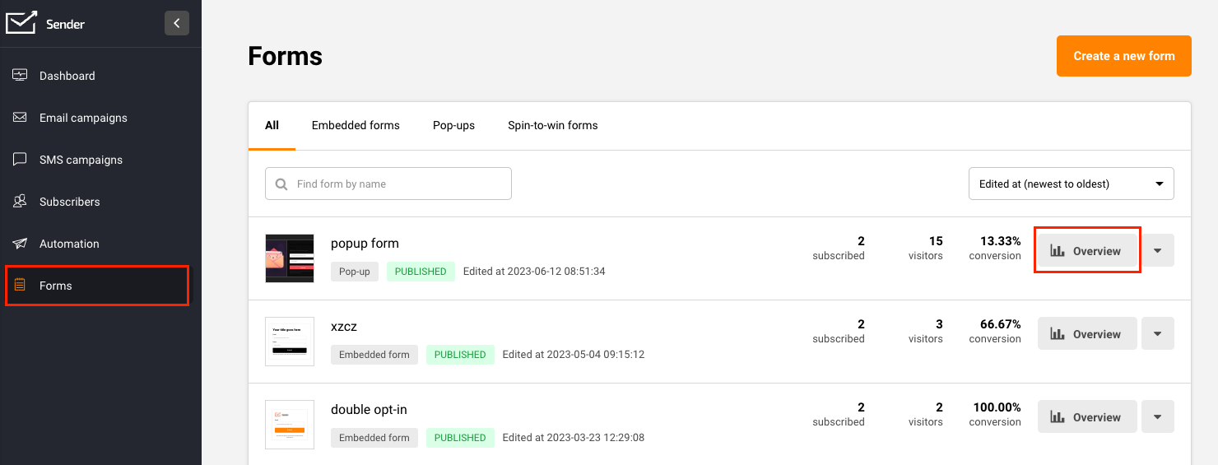Open the Automation section
Screen dimensions: 1218x465
click(x=69, y=244)
